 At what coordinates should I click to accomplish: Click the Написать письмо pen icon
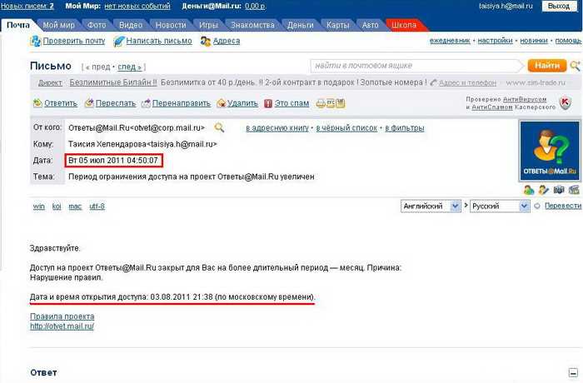point(118,41)
